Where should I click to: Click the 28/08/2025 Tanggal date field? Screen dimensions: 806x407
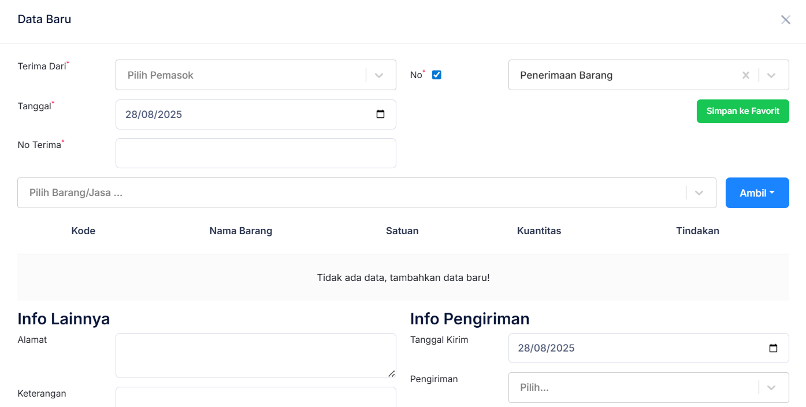pyautogui.click(x=243, y=114)
